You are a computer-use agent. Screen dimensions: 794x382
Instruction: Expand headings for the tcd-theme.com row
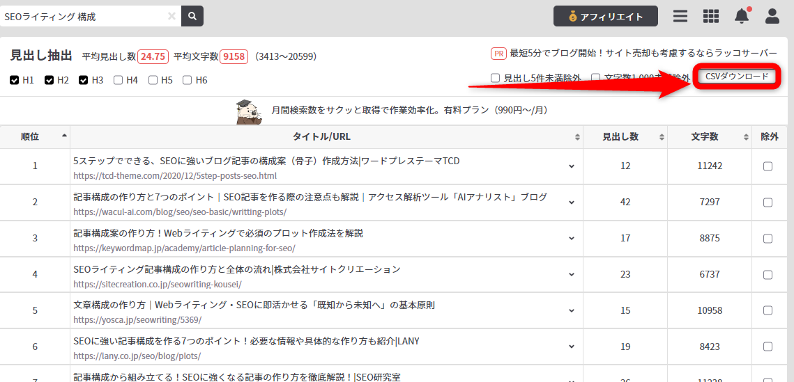(x=572, y=166)
